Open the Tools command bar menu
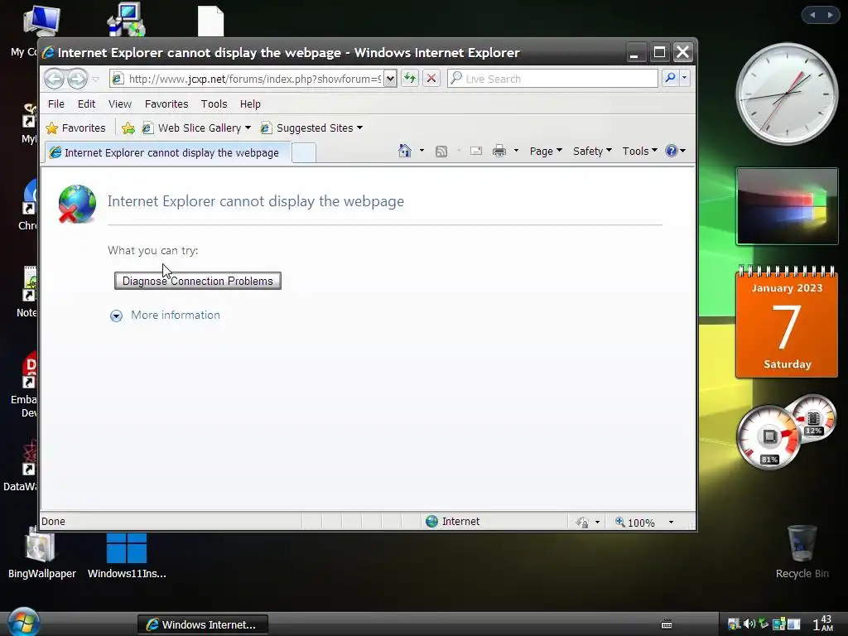848x636 pixels. click(639, 151)
